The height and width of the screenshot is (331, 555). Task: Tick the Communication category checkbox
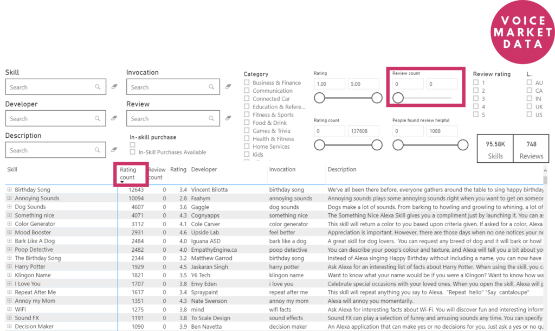247,91
